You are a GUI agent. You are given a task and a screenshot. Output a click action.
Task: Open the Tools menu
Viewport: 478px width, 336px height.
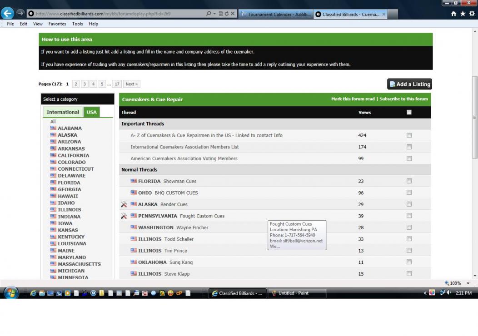point(77,24)
